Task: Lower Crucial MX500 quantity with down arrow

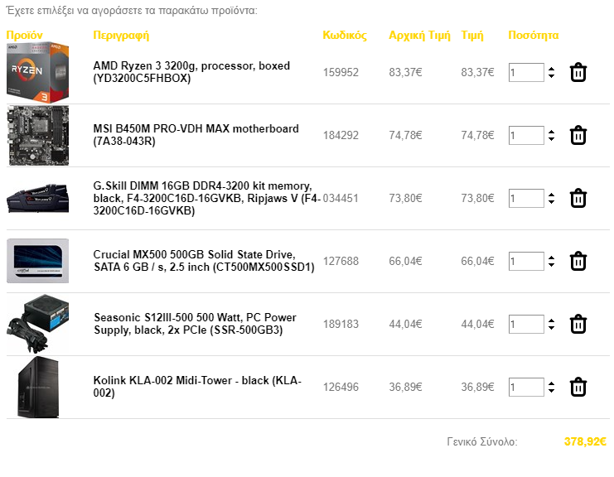Action: 551,265
